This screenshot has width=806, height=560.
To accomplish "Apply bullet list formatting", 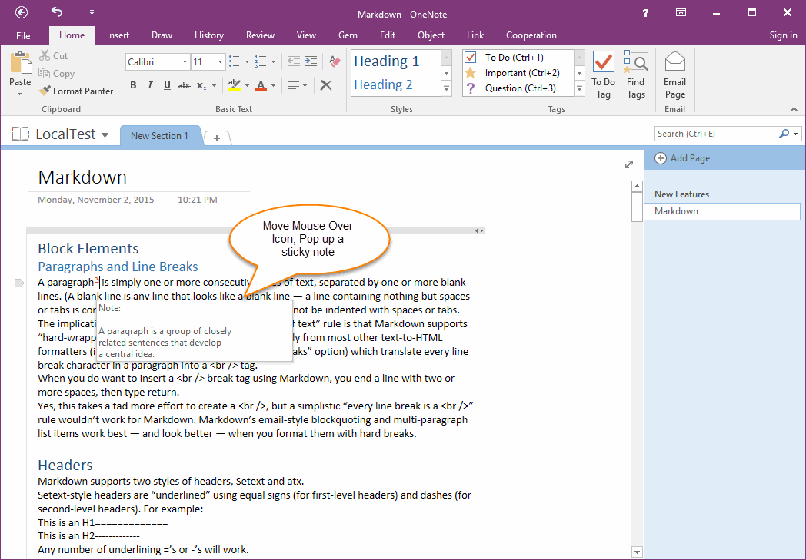I will tap(235, 61).
